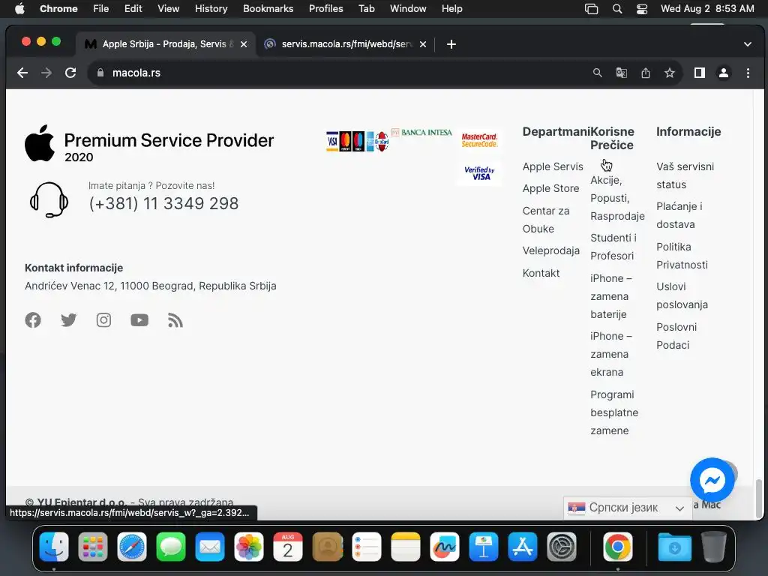Click the zoom magnifier in address bar
Screen dimensions: 768x576
[x=597, y=73]
